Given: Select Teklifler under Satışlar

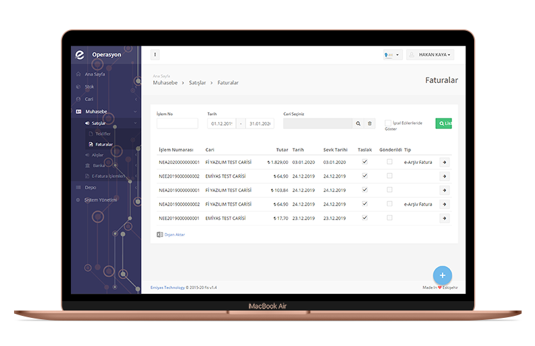Looking at the screenshot, I should coord(103,134).
